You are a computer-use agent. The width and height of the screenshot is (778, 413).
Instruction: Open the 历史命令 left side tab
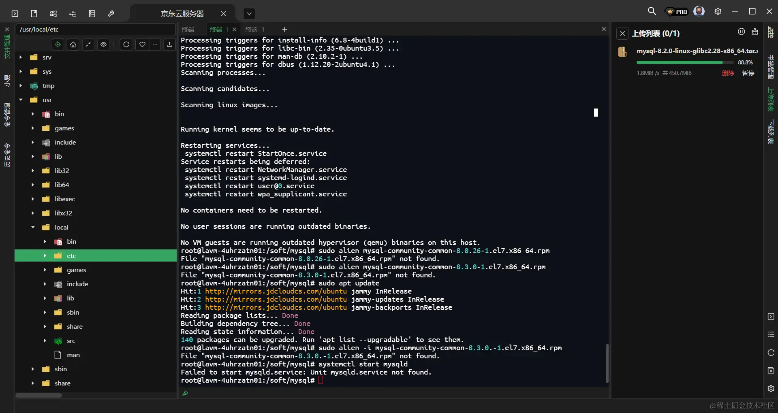(x=7, y=155)
